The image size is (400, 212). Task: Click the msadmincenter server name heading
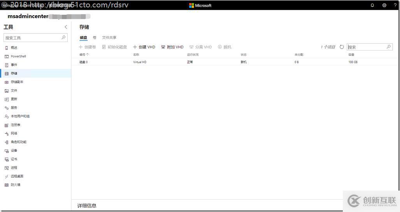(x=28, y=16)
